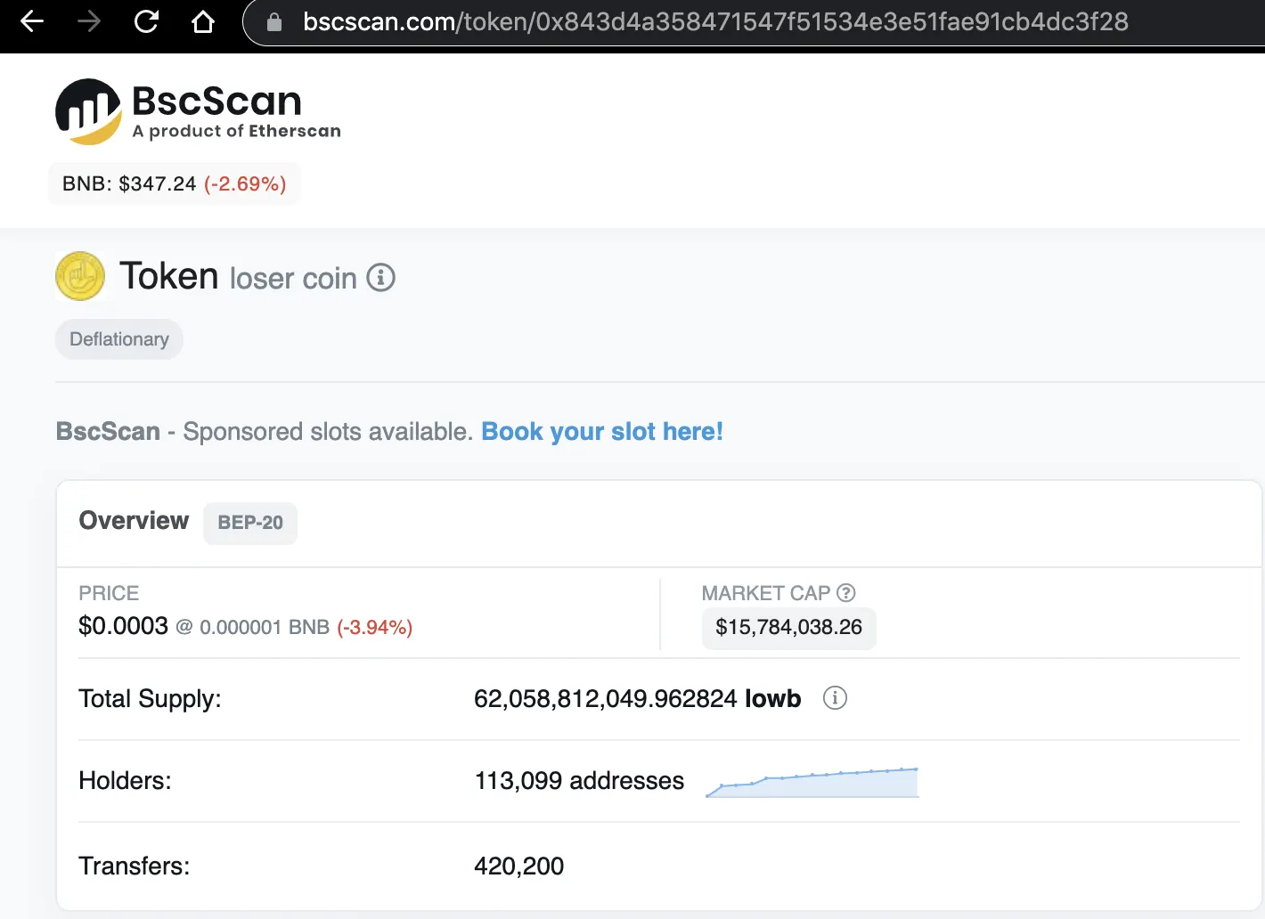Click the browser back arrow
Viewport: 1265px width, 919px height.
tap(32, 21)
